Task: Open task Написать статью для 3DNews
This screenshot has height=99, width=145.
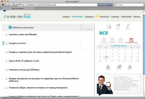Action: point(24,70)
